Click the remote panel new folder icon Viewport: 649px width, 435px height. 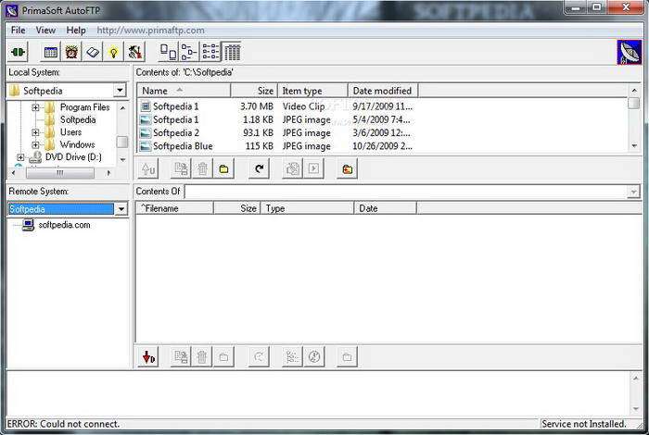pos(224,356)
